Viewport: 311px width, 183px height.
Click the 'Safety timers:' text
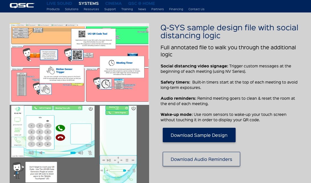[175, 82]
